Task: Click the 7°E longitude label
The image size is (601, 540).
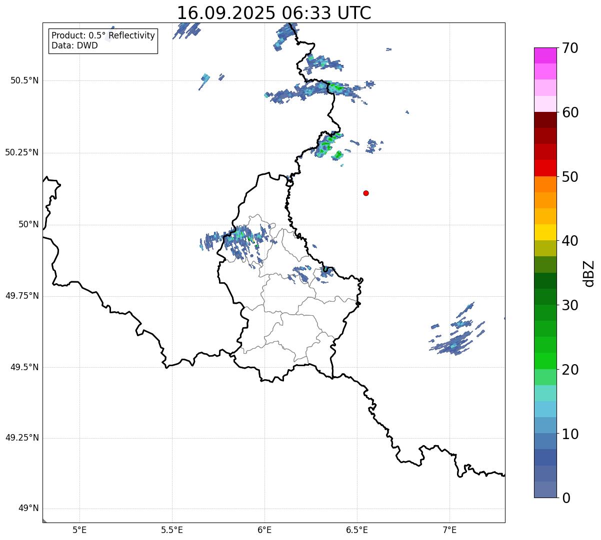Action: point(449,530)
